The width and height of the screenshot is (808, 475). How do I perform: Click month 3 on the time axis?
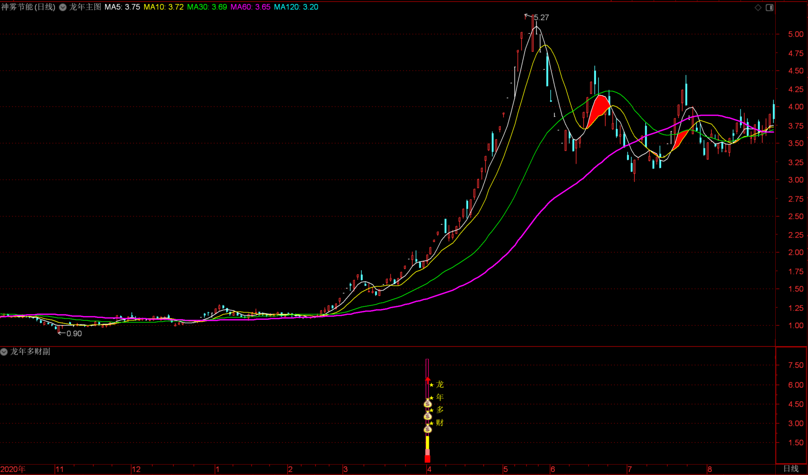(345, 469)
